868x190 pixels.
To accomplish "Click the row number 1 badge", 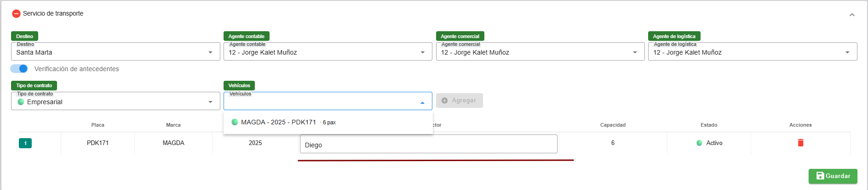I will click(25, 143).
